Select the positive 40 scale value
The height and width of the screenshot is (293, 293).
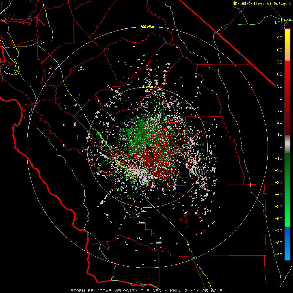280,98
